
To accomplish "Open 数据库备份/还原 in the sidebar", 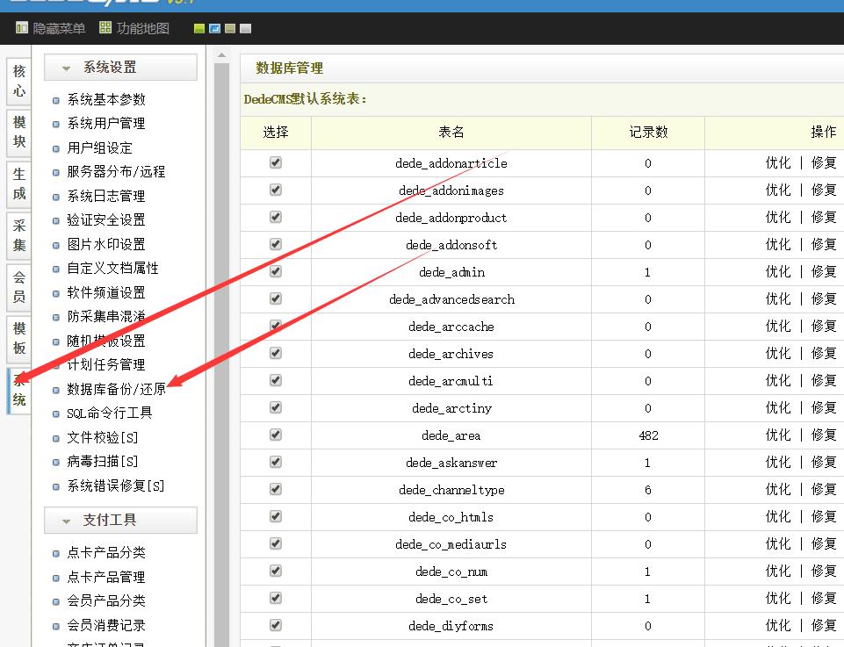I will (116, 389).
